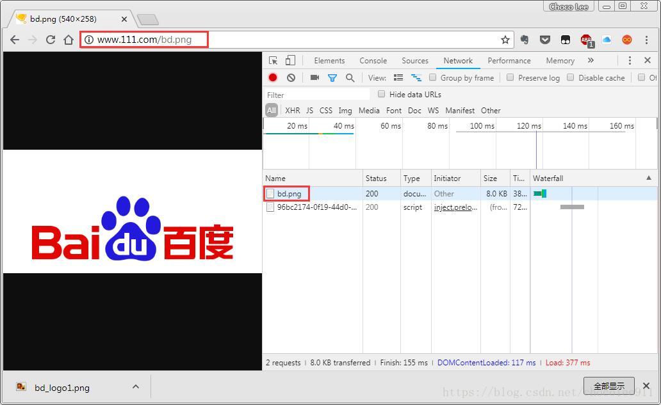Image resolution: width=661 pixels, height=405 pixels.
Task: Close the downloads bar
Action: pyautogui.click(x=646, y=386)
